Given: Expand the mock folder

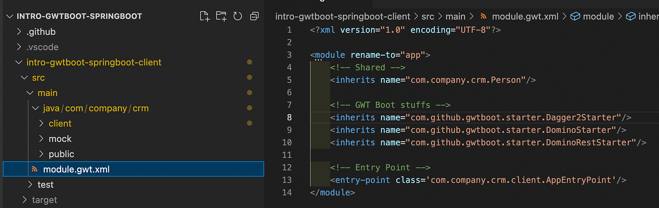Looking at the screenshot, I should (x=41, y=139).
